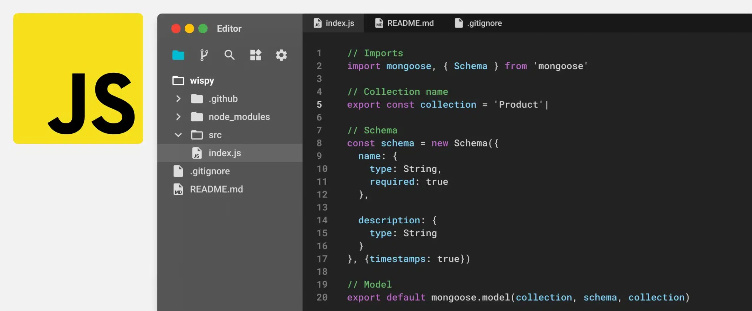Maximize the Editor window with green button
Image resolution: width=752 pixels, height=311 pixels.
[203, 29]
